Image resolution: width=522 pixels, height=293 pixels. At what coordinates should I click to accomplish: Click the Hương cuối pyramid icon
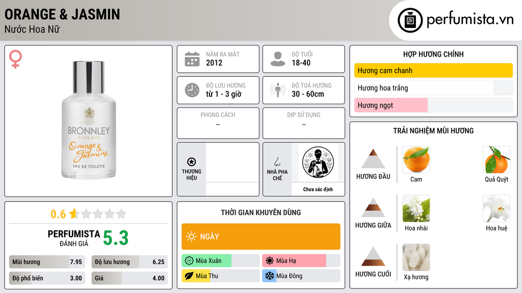(373, 256)
